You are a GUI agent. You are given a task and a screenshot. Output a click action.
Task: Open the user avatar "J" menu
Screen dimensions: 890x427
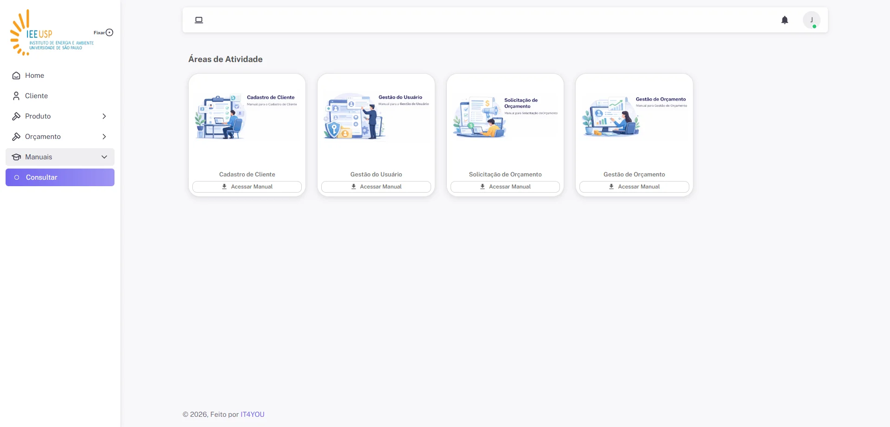(x=812, y=20)
